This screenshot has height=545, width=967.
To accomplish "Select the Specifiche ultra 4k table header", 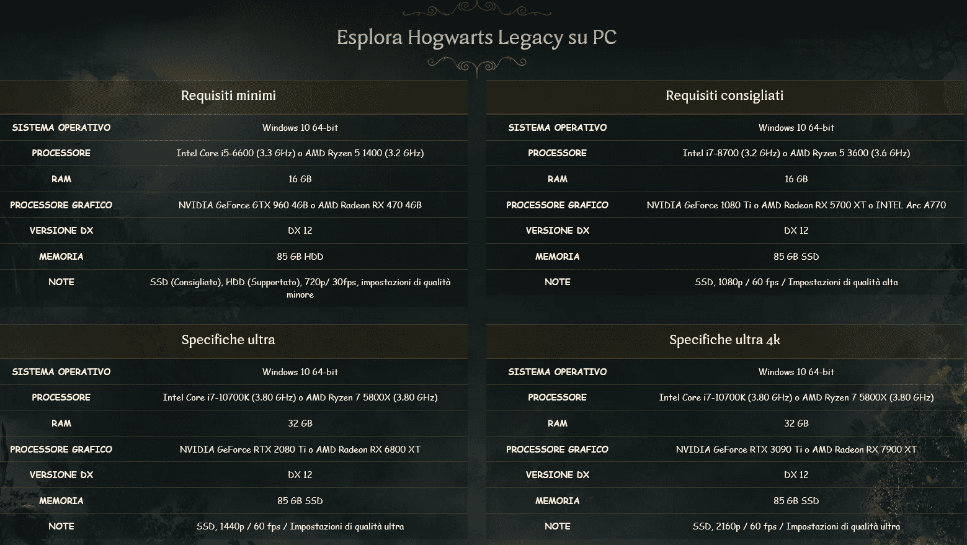I will coord(724,340).
